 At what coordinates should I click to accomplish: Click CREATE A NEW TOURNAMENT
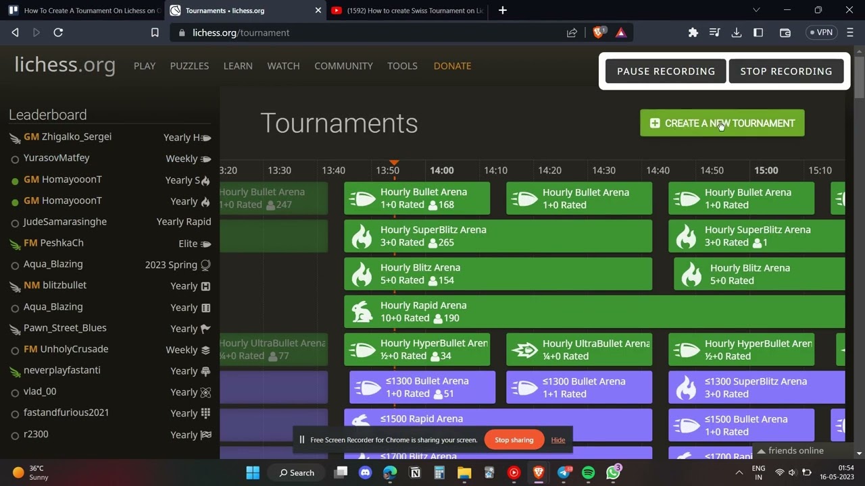click(722, 123)
